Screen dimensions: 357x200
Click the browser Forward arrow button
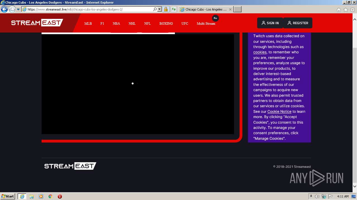(12, 9)
